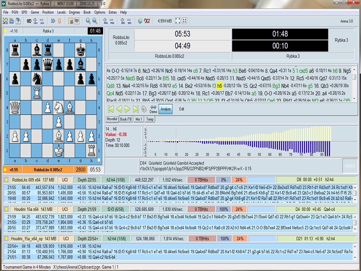Click the move 15 marker on evaluation graph
The width and height of the screenshot is (361, 271).
pos(176,141)
